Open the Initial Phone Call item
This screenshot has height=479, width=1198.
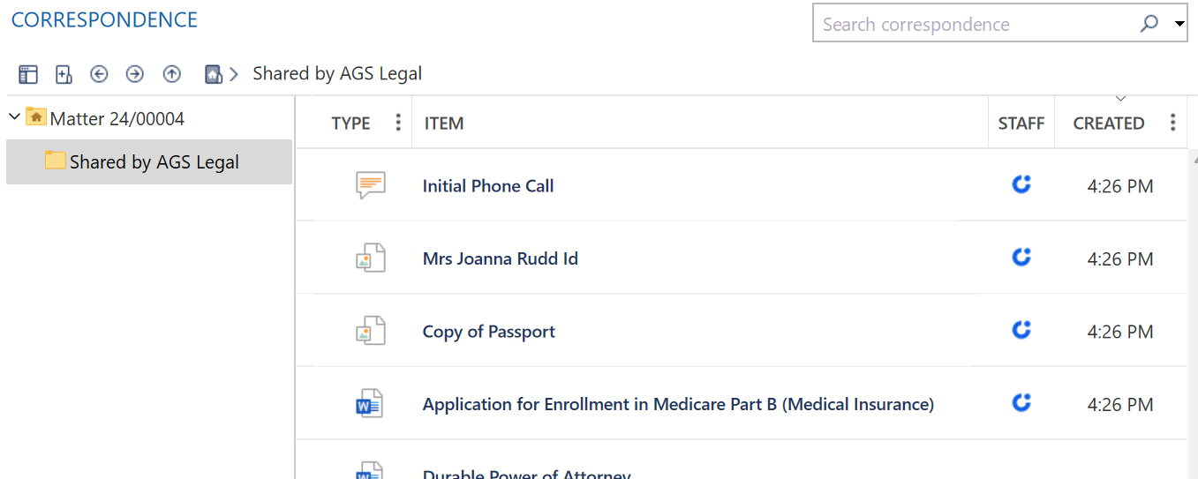[x=488, y=186]
